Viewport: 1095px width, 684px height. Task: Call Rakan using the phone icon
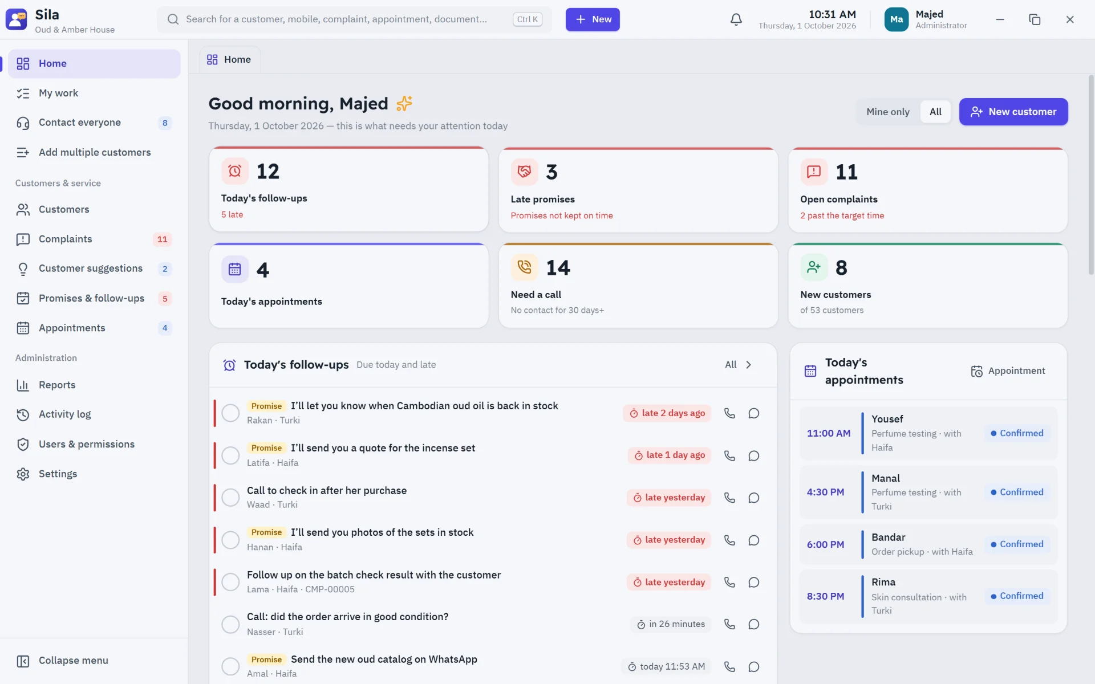tap(729, 413)
